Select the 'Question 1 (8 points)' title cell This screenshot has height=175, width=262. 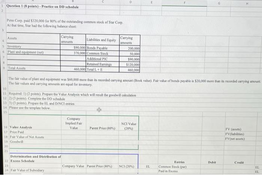click(42, 6)
